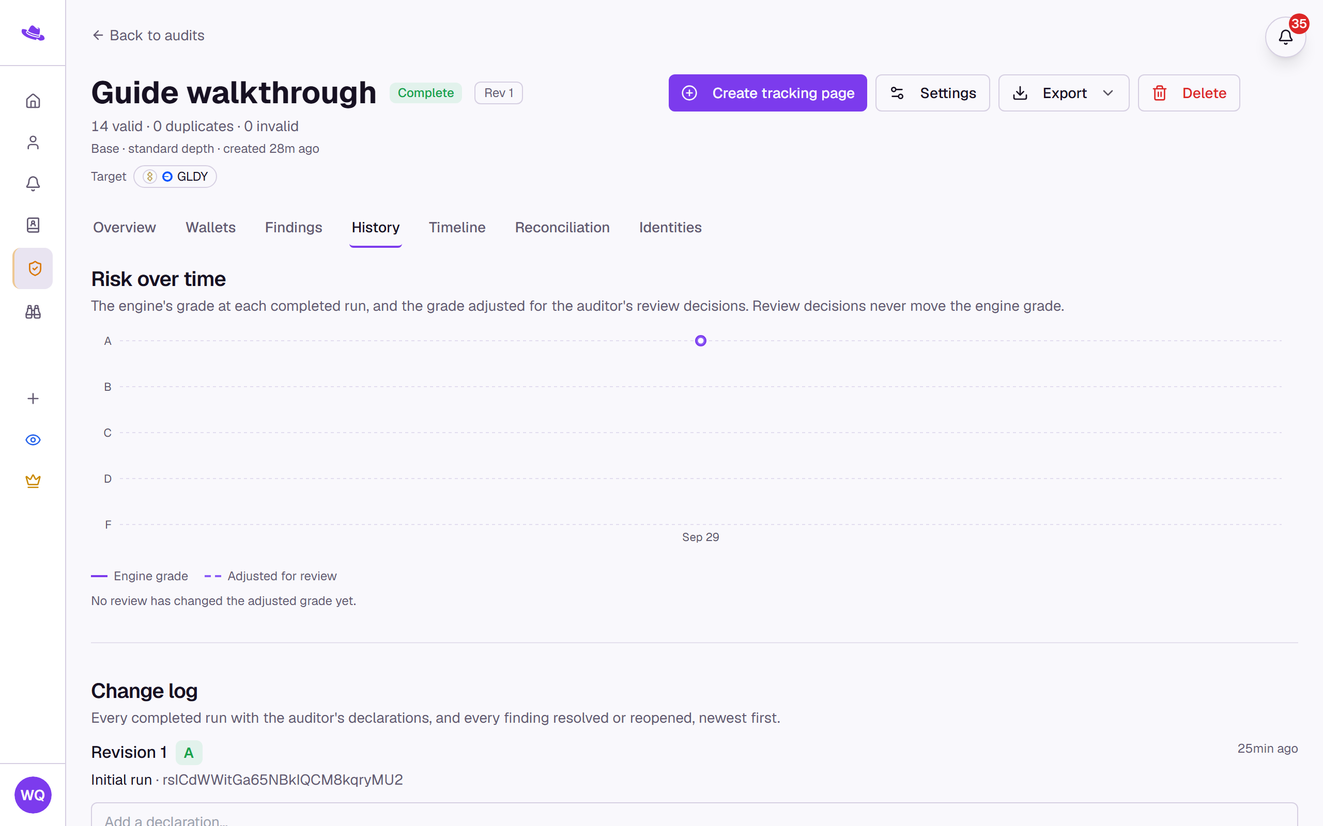Viewport: 1323px width, 826px height.
Task: Click the crown premium sidebar icon
Action: pyautogui.click(x=33, y=481)
